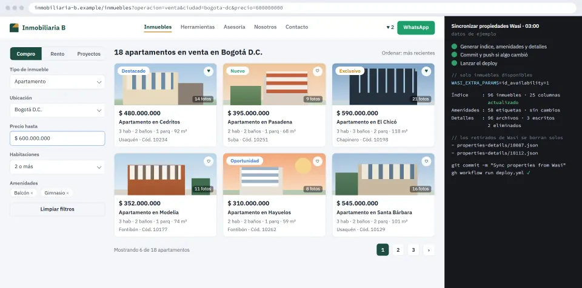This screenshot has height=288, width=582.
Task: Go to results page 3
Action: [413, 250]
